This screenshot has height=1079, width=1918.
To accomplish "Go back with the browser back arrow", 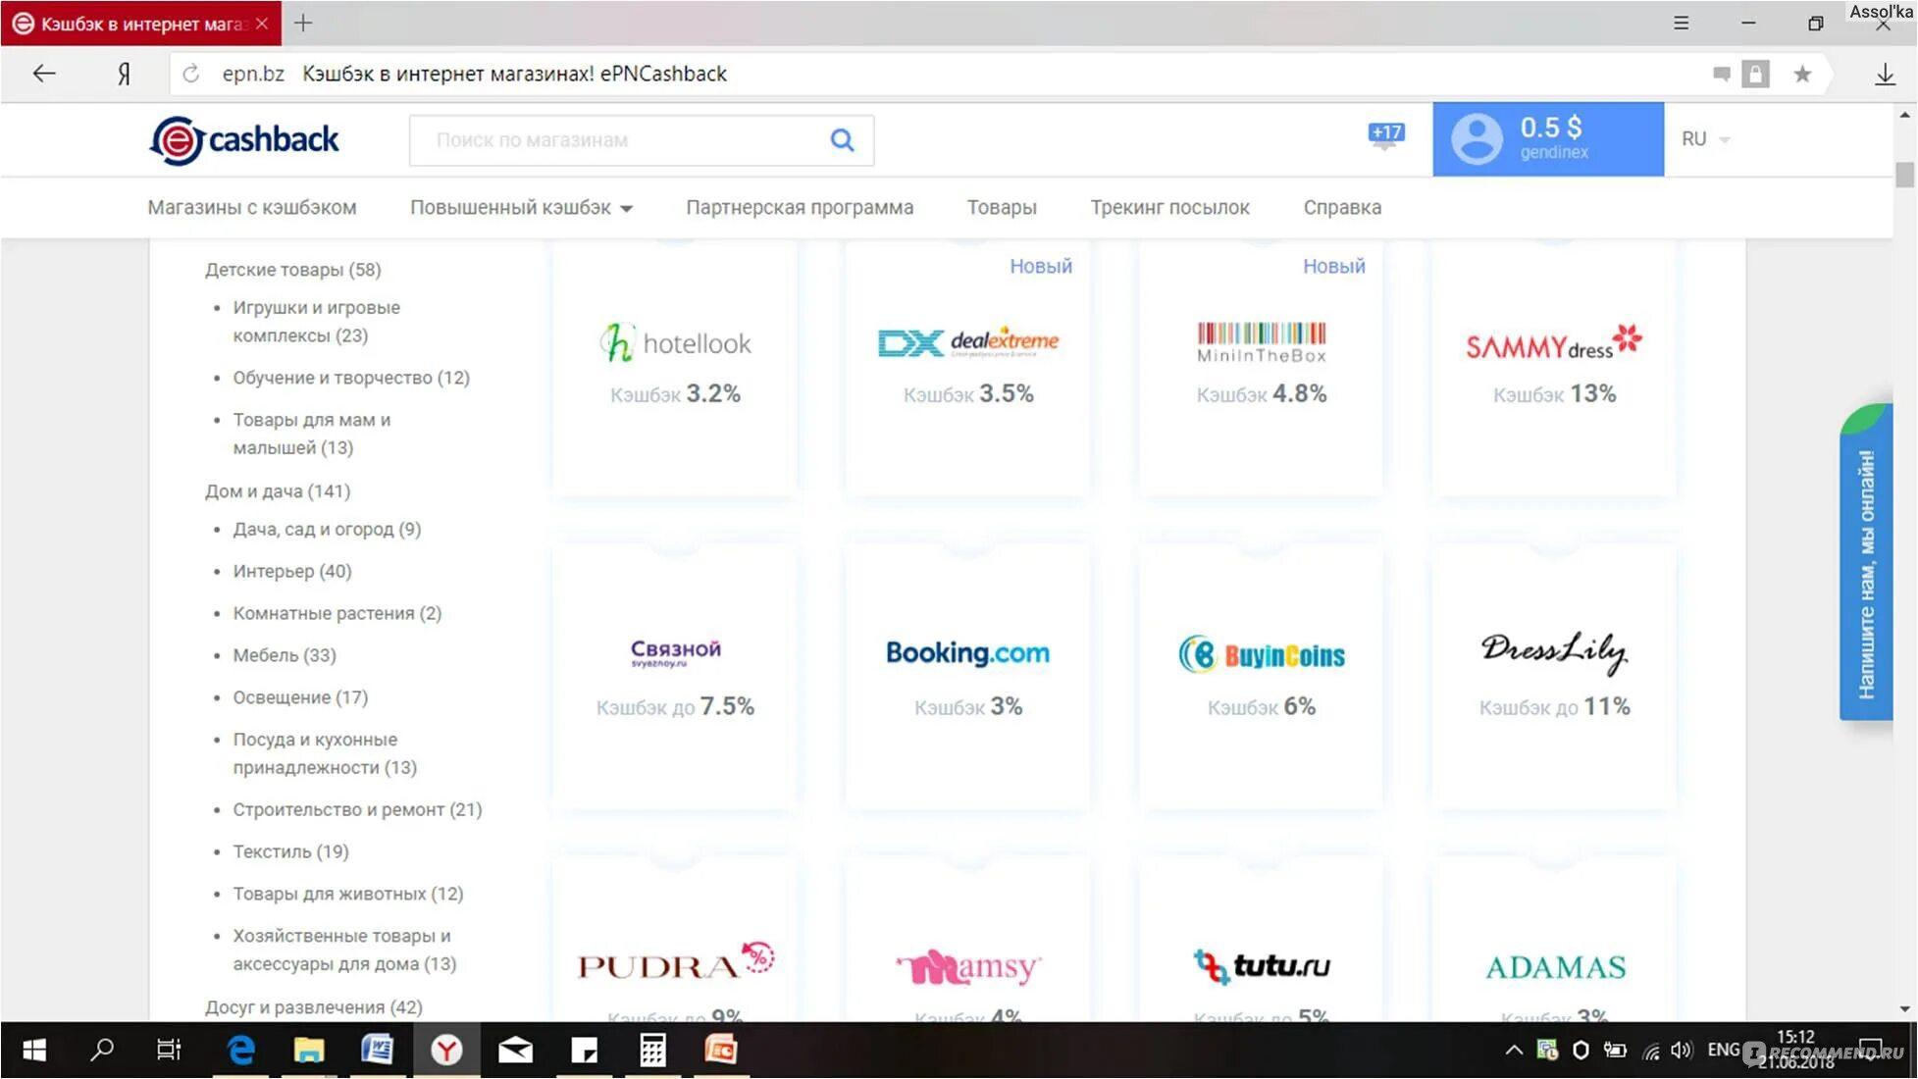I will (44, 75).
